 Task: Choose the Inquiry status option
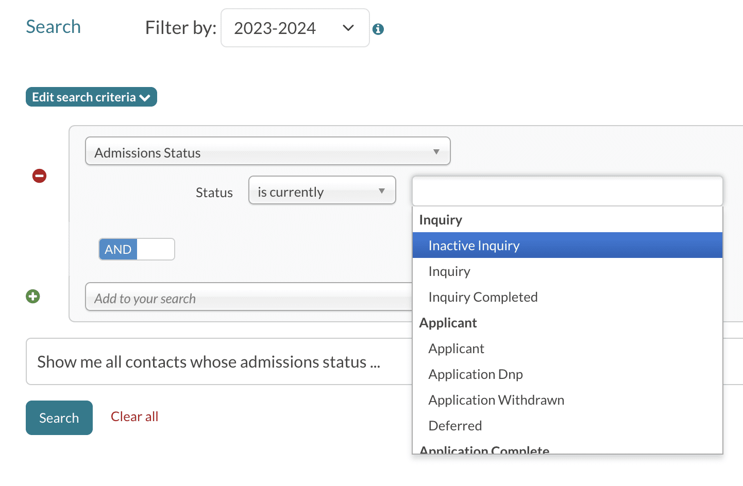tap(449, 271)
